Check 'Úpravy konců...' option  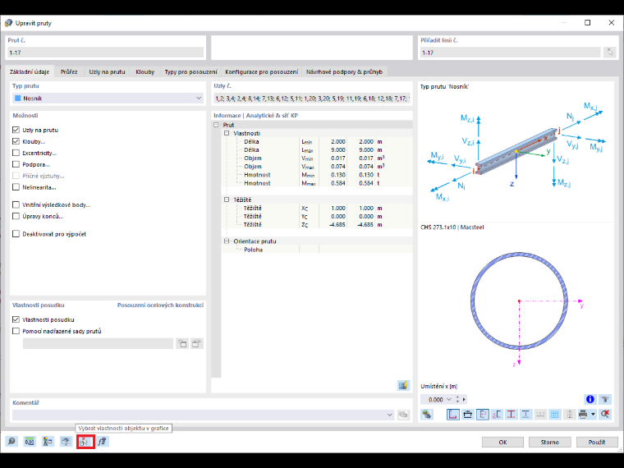click(16, 216)
